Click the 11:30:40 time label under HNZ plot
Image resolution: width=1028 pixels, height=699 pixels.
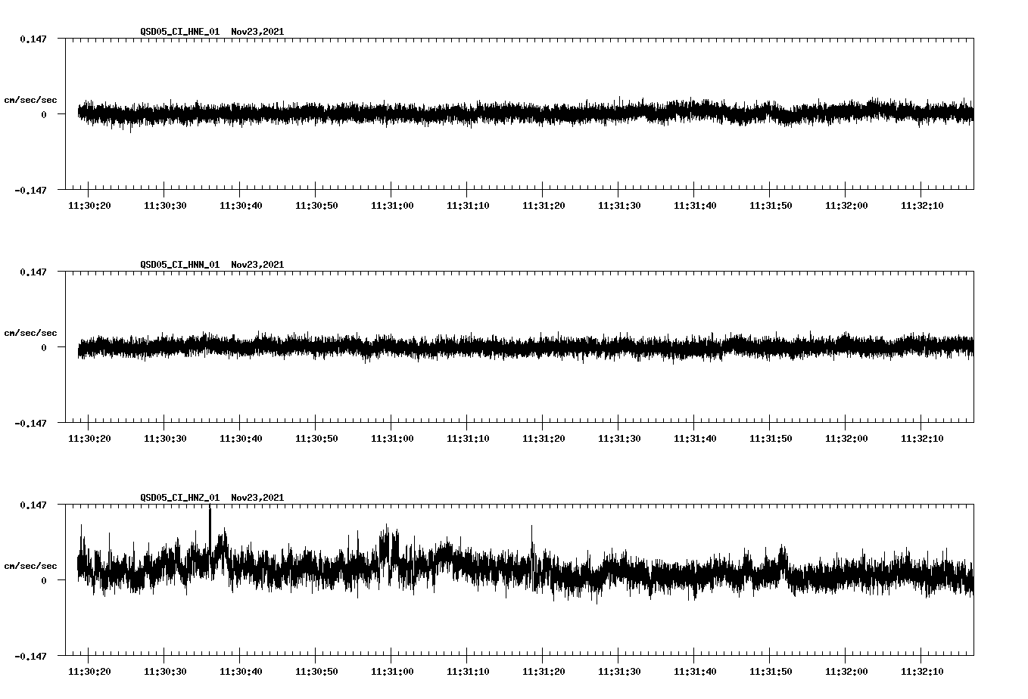(x=241, y=672)
